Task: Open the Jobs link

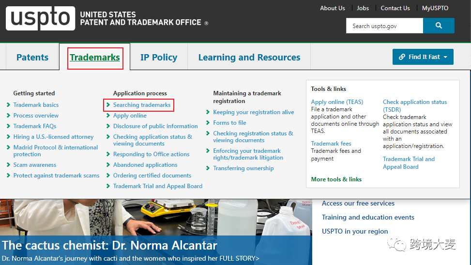Action: (x=363, y=8)
